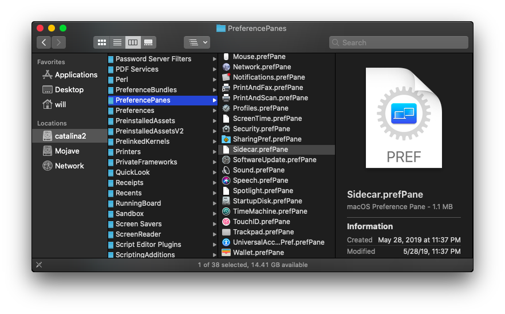Select the PreferenceBundles folder
Viewport: 505px width, 314px height.
tap(163, 90)
